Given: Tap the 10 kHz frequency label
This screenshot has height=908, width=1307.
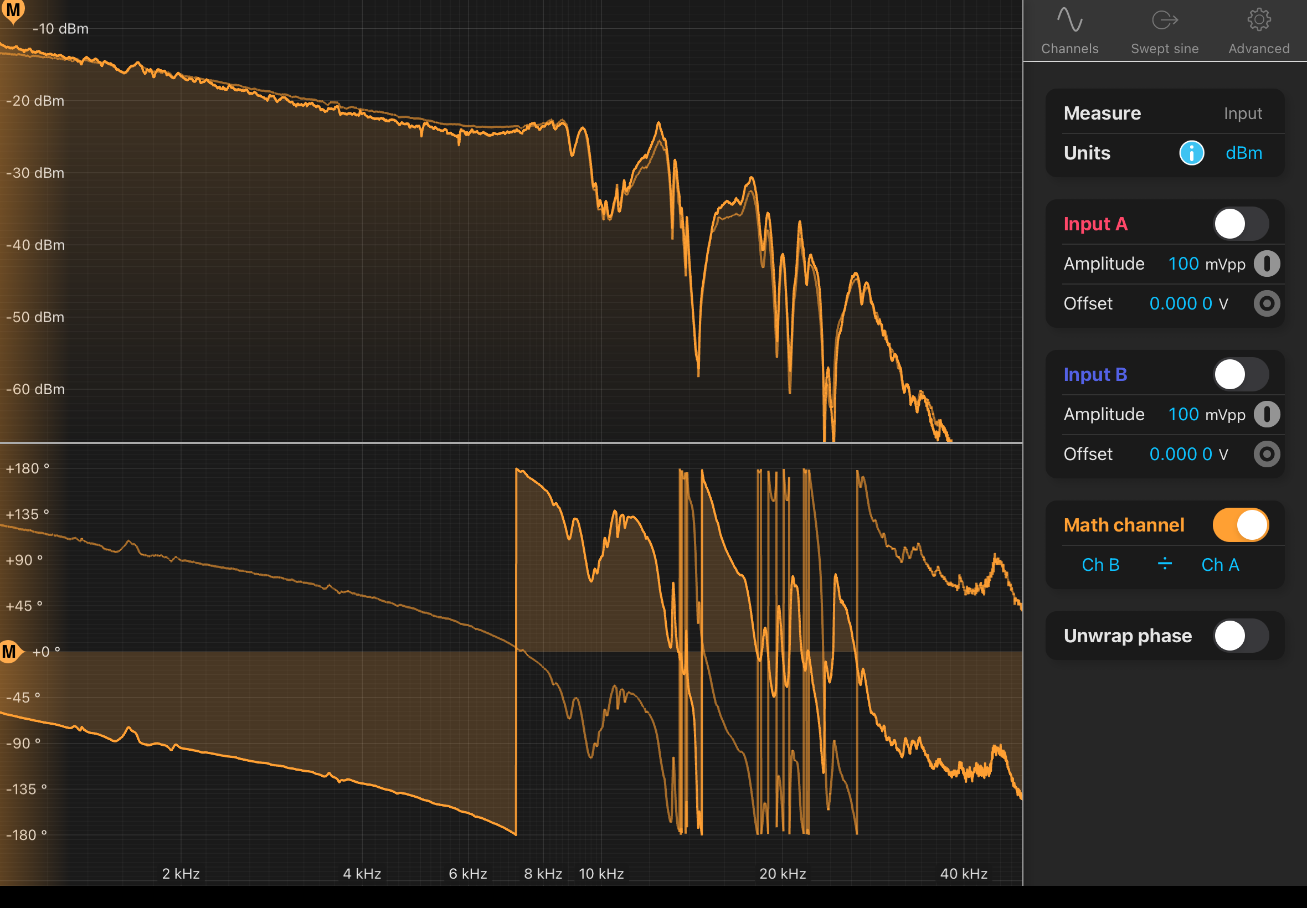Looking at the screenshot, I should [x=601, y=873].
